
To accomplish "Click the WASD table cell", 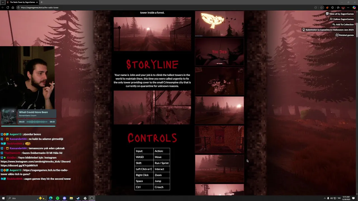I will pyautogui.click(x=144, y=157).
